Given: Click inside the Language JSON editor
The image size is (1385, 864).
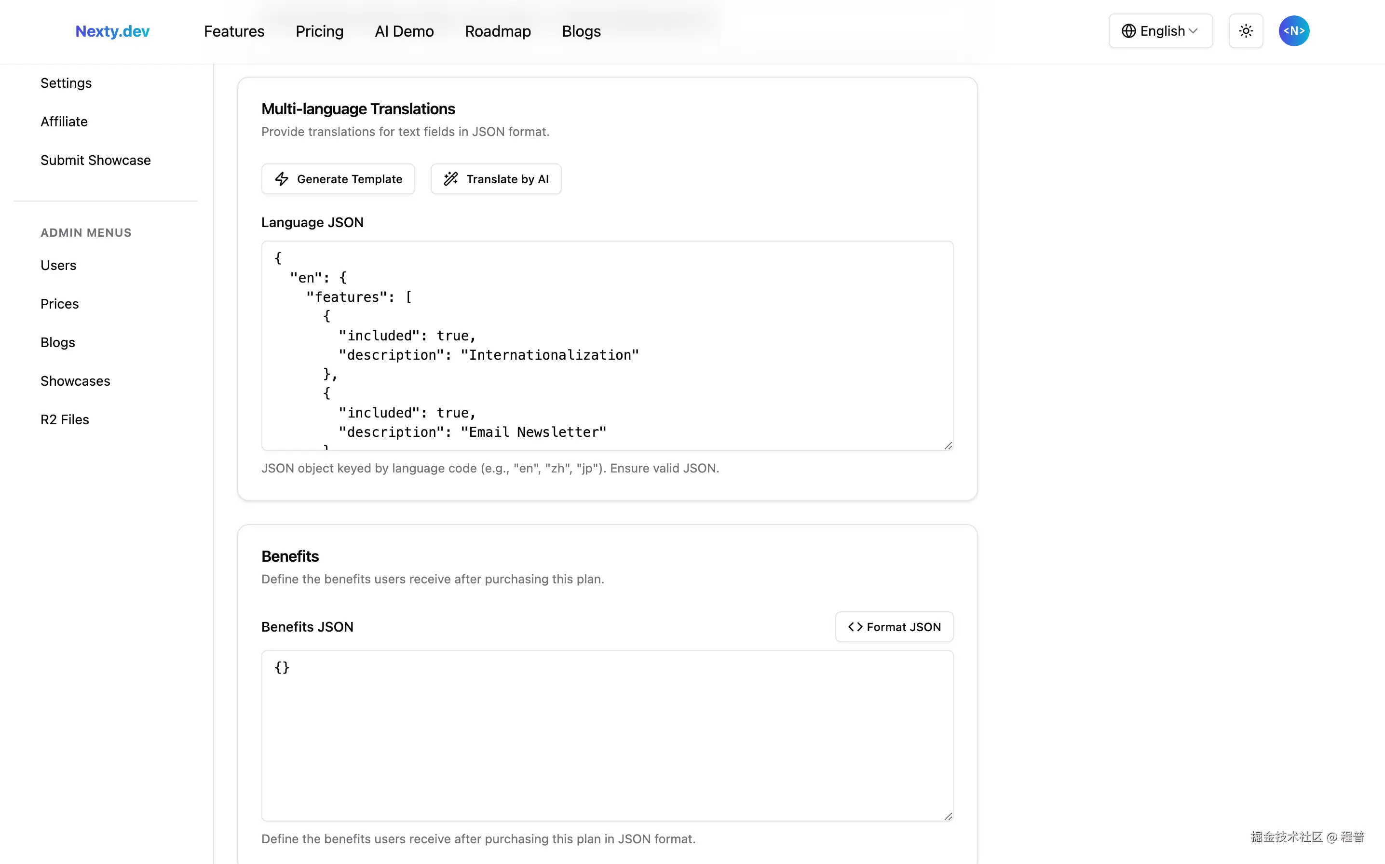Looking at the screenshot, I should (606, 346).
